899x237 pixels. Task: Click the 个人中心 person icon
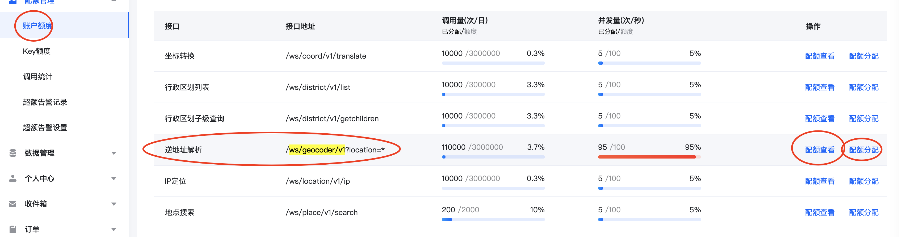click(x=13, y=178)
